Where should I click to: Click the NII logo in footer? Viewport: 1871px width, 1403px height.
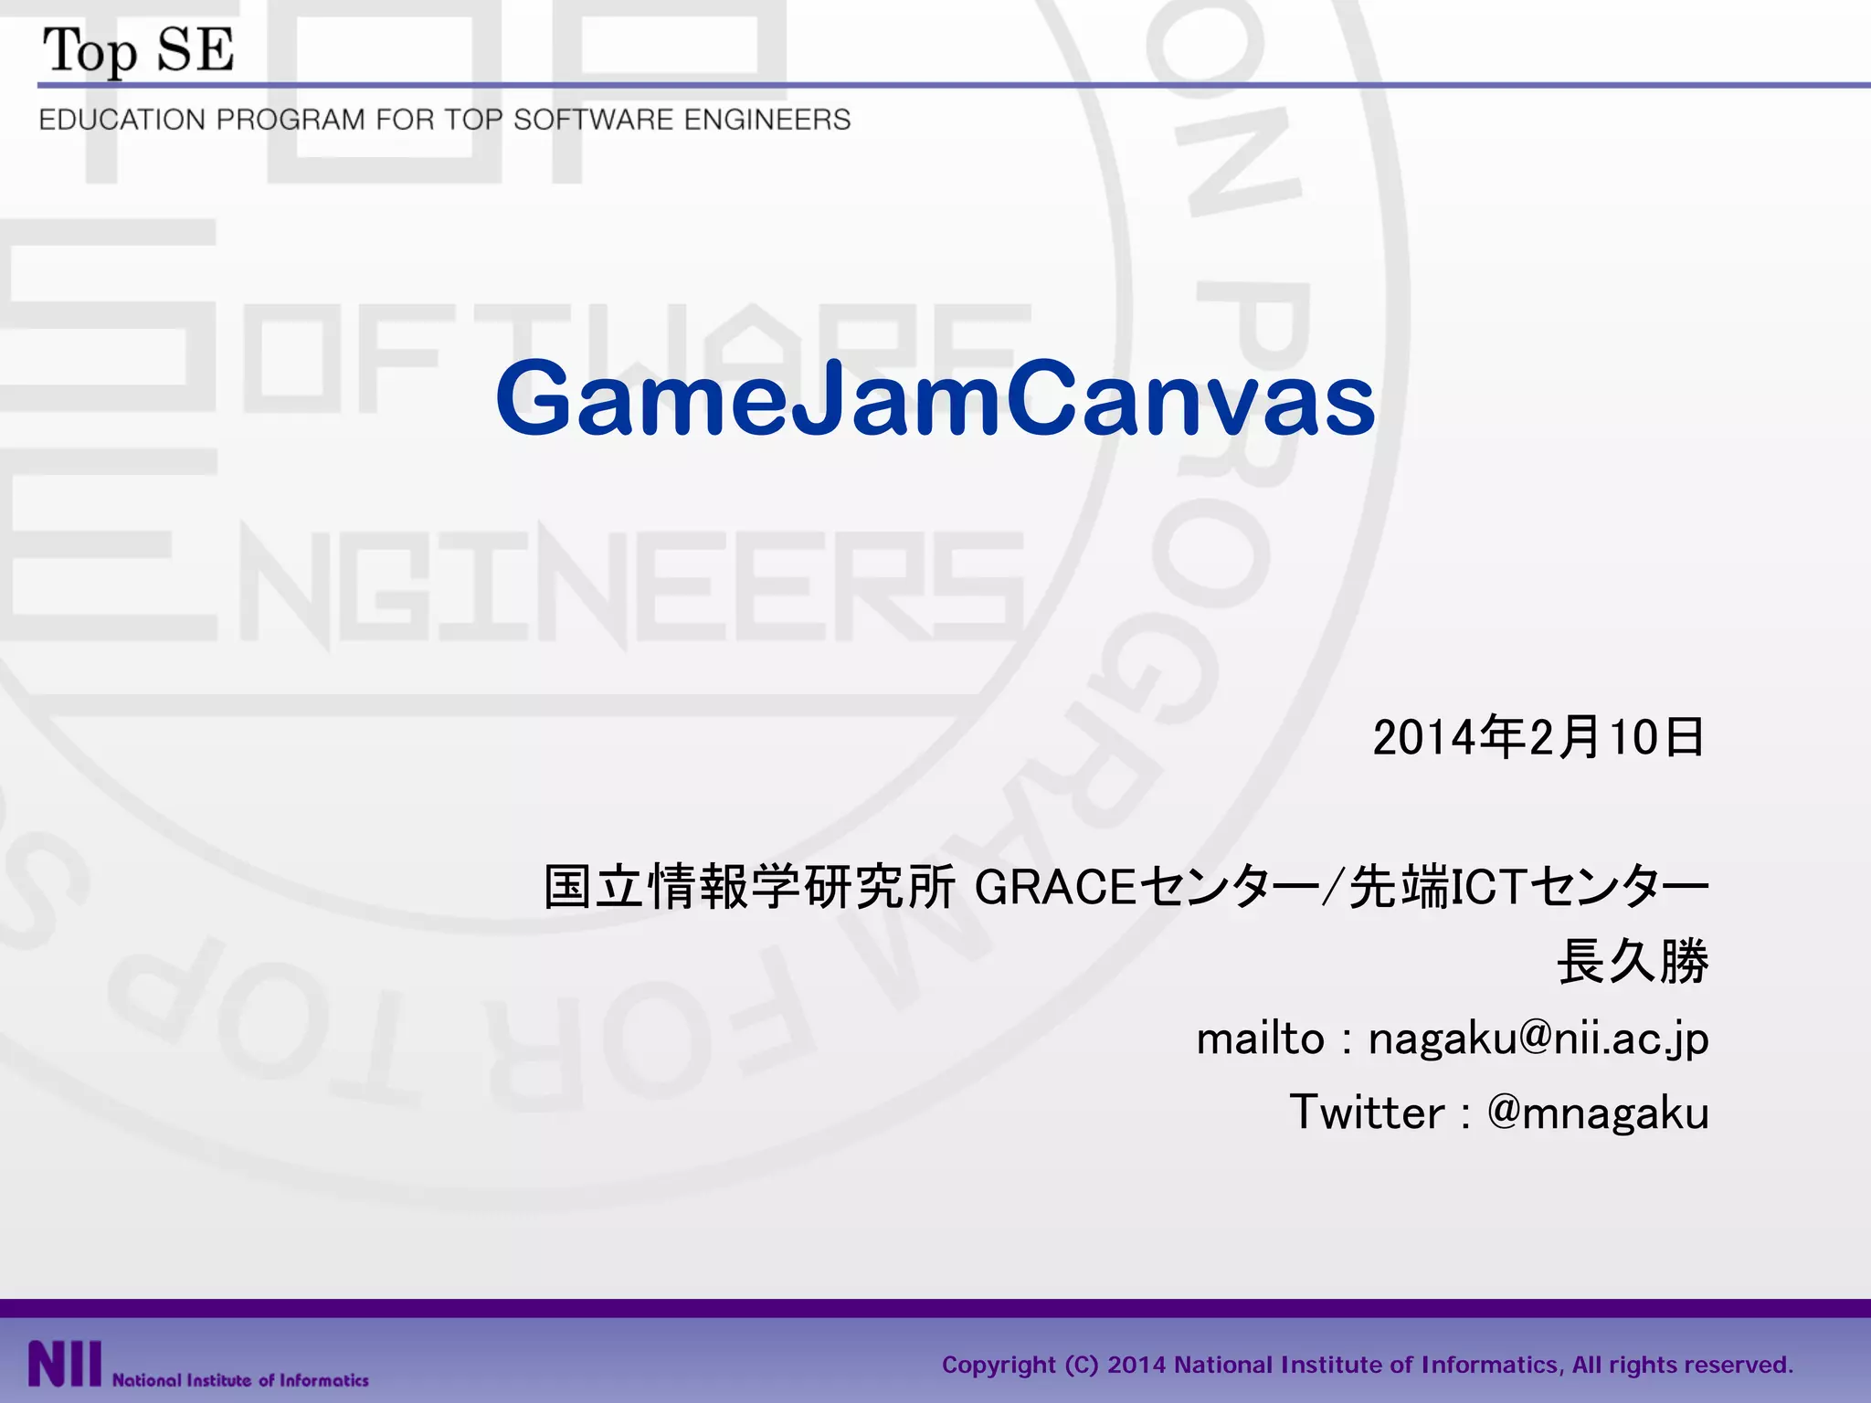(x=64, y=1364)
